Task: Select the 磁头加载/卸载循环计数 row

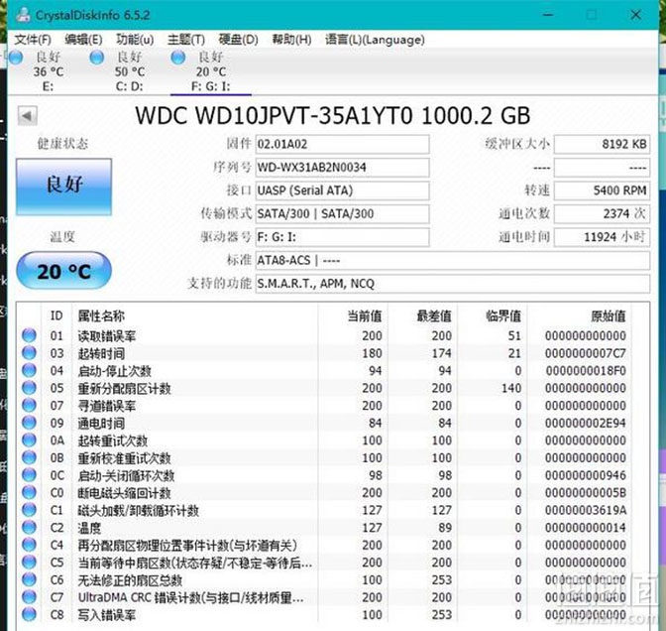Action: point(324,510)
